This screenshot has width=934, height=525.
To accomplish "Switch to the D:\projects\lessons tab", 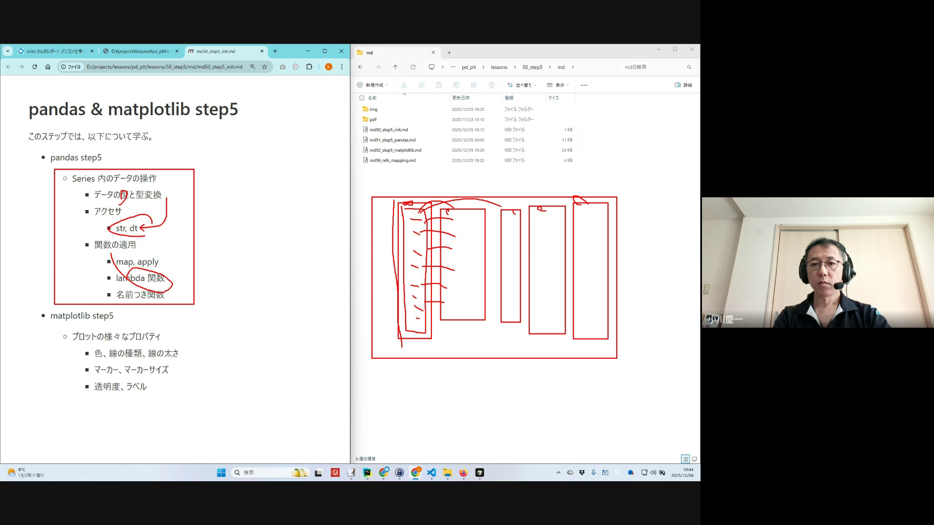I will click(x=139, y=51).
